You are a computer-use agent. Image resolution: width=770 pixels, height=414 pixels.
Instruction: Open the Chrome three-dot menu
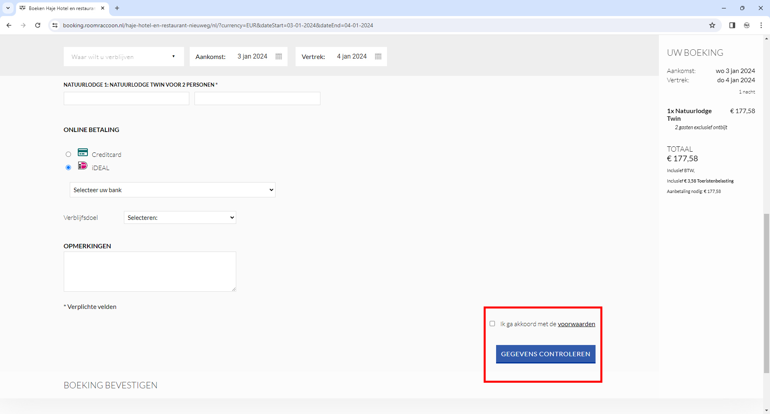point(761,25)
